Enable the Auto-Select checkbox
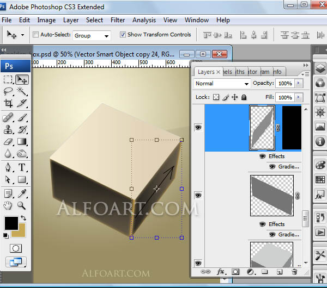This screenshot has width=327, height=288. click(35, 35)
